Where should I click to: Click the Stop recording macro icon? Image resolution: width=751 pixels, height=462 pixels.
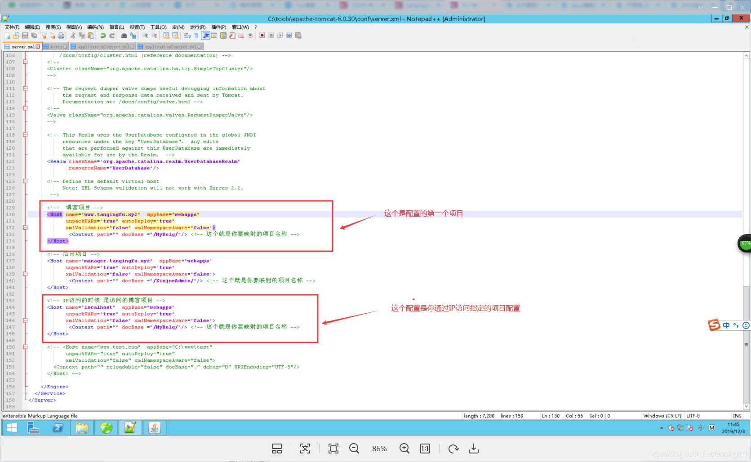[x=271, y=36]
